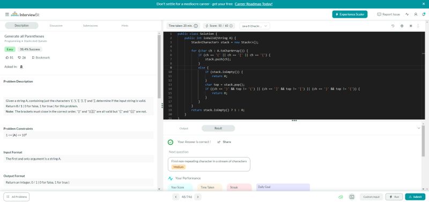Click the Medium difficulty badge
The width and height of the screenshot is (429, 202).
click(x=179, y=167)
